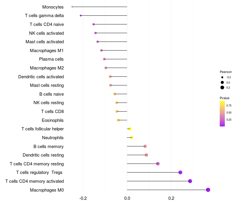Click the Pearson 0.2 size legend circle
Viewport: 235px width, 206px height.
222,87
